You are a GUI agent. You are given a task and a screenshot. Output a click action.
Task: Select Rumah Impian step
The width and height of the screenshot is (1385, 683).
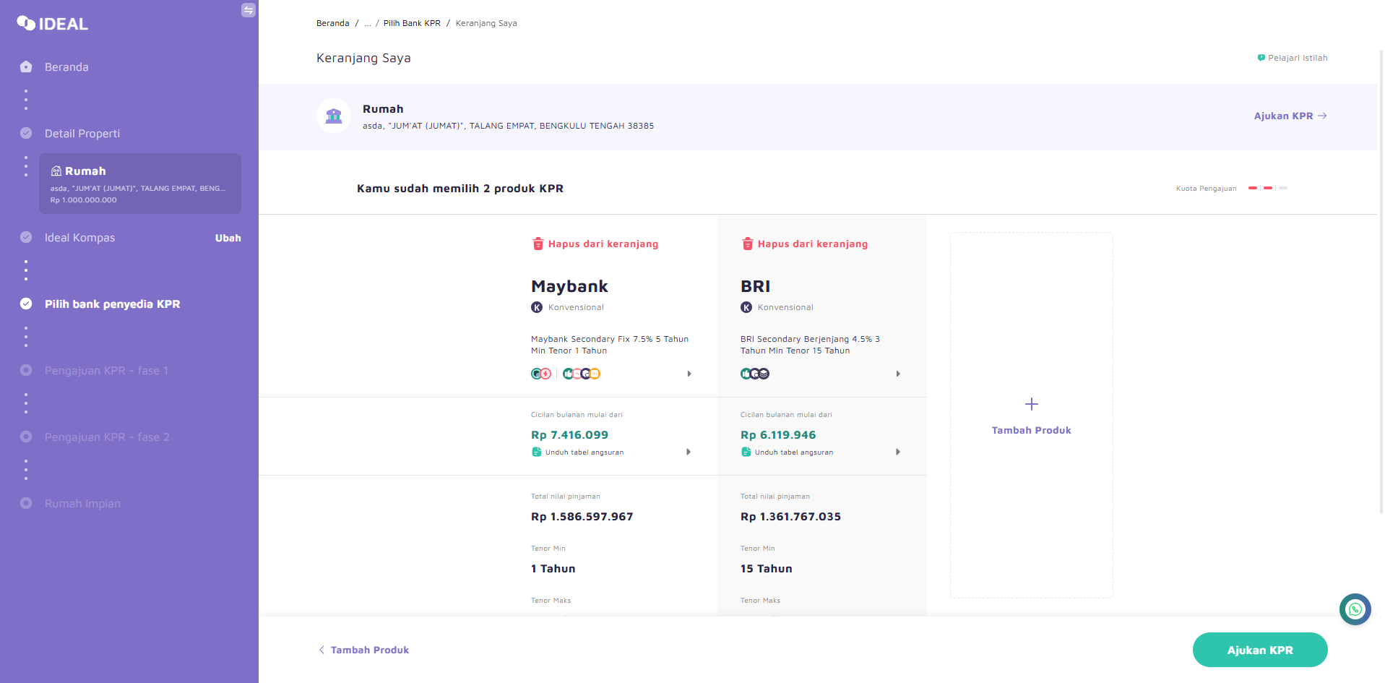(x=82, y=503)
